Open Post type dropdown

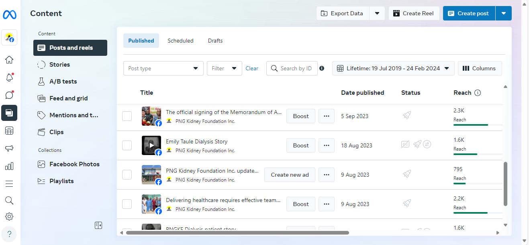coord(163,68)
